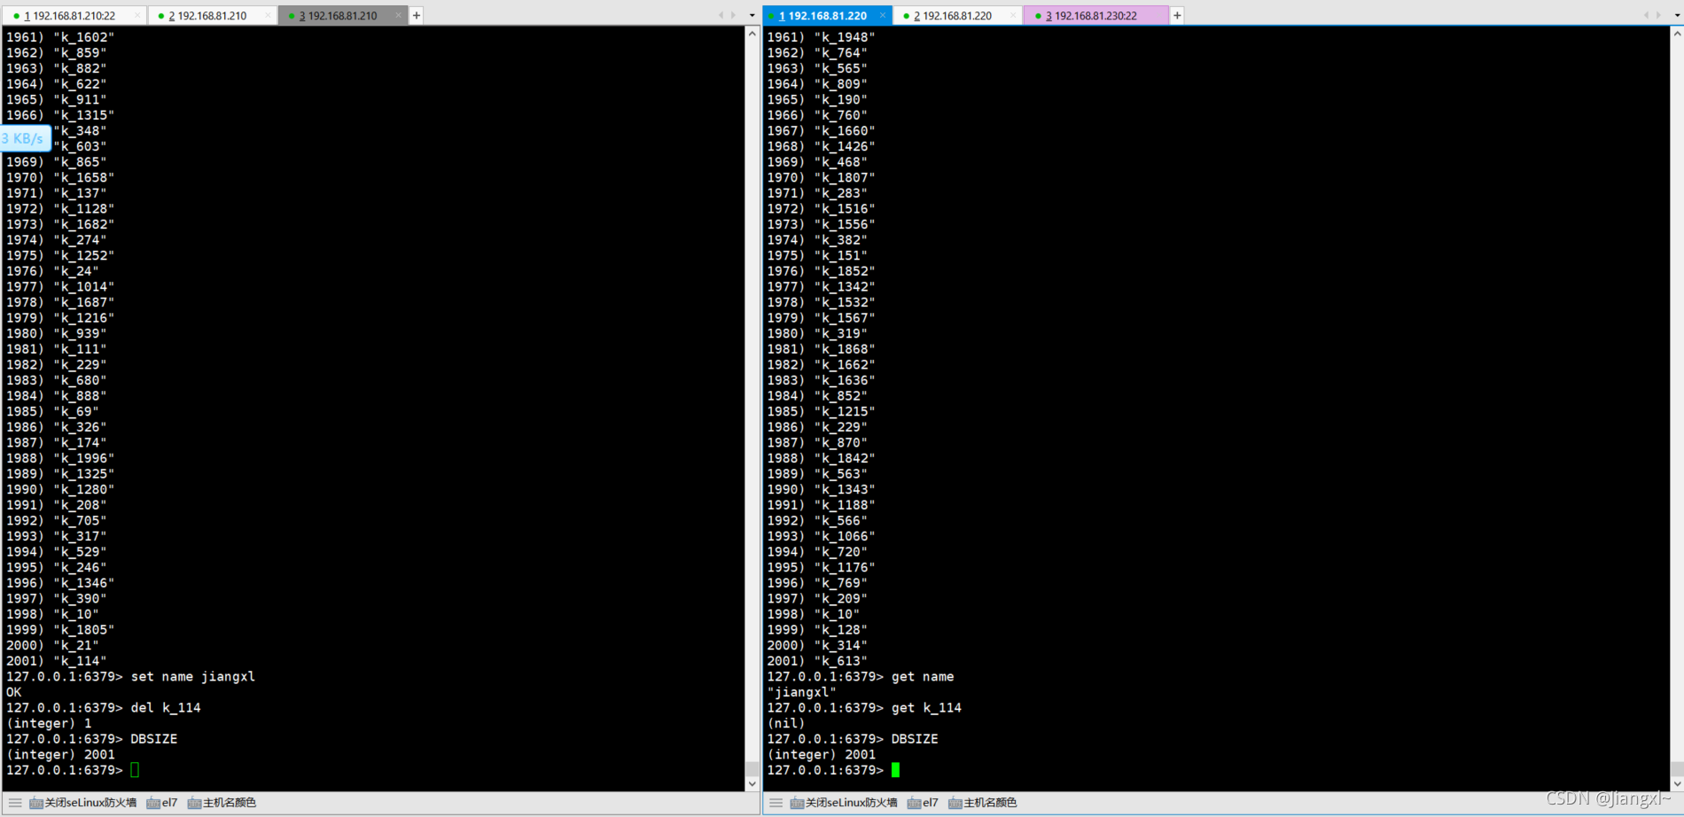Open the pink tab 3 192.168.81.230:22
Image resolution: width=1684 pixels, height=817 pixels.
pos(1095,16)
